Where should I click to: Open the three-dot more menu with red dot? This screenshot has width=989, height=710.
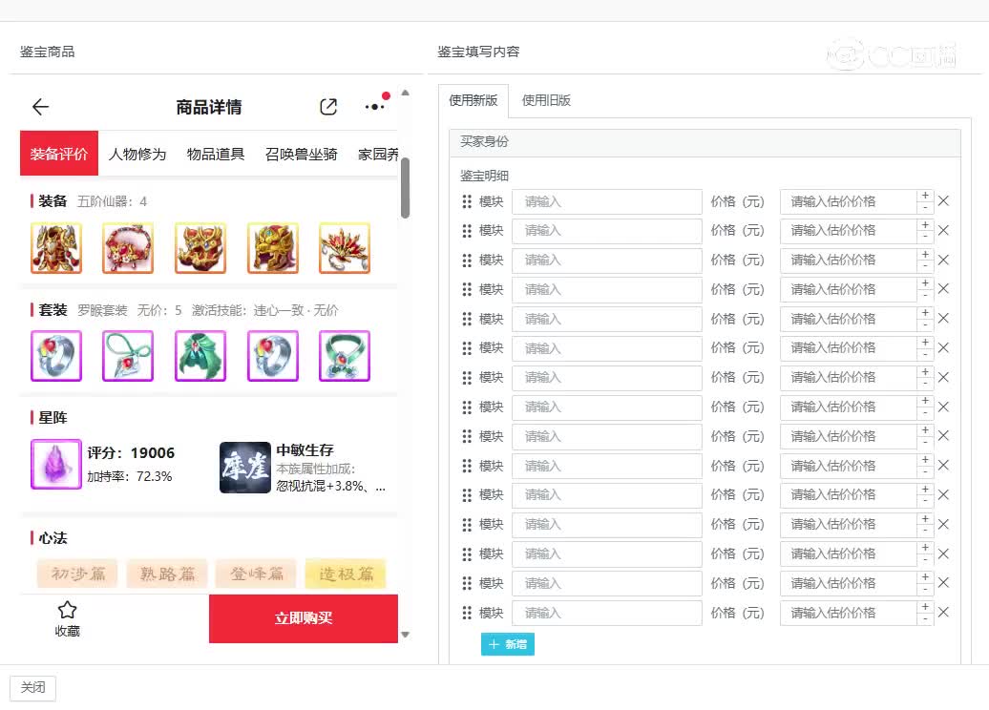(376, 105)
